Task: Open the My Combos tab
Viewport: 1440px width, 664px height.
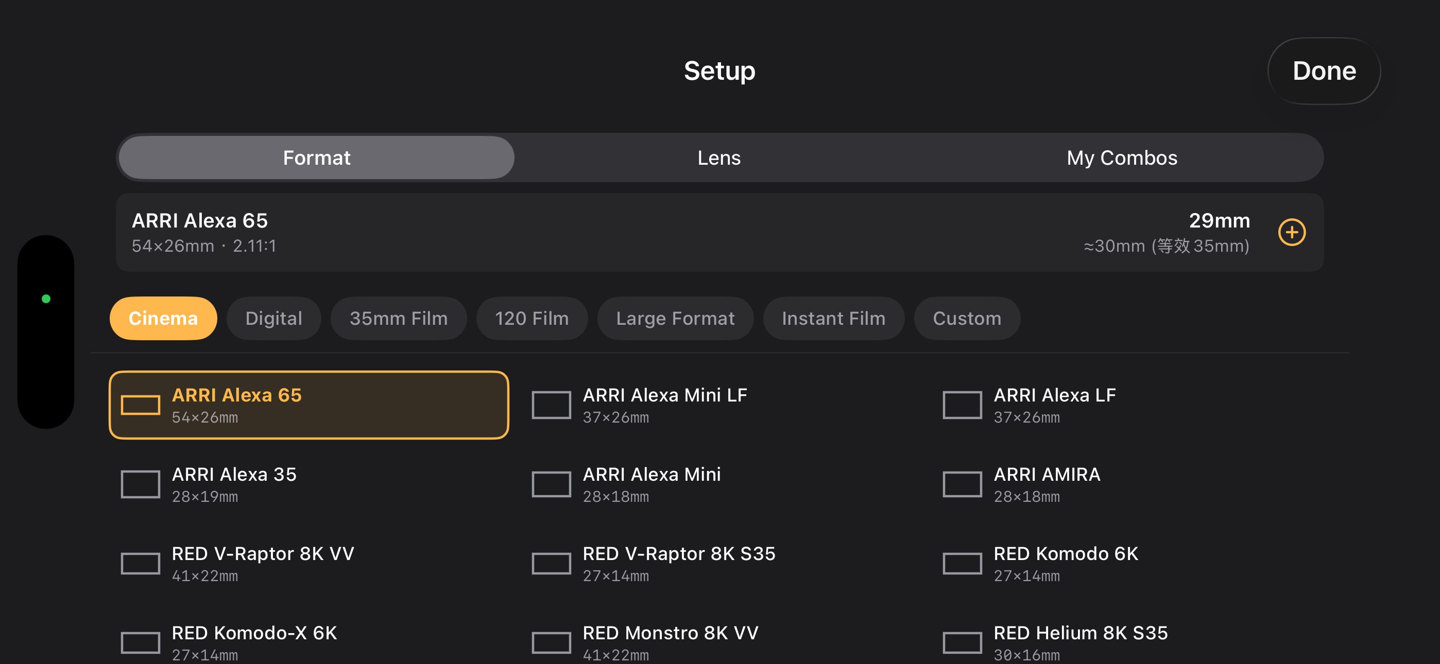Action: [x=1121, y=158]
